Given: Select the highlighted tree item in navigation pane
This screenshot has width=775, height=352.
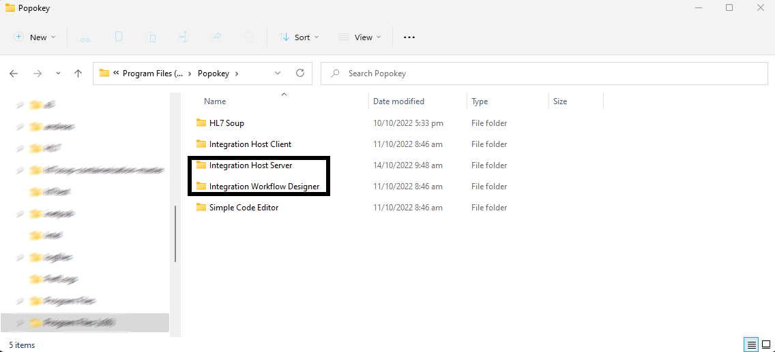Looking at the screenshot, I should tap(85, 323).
